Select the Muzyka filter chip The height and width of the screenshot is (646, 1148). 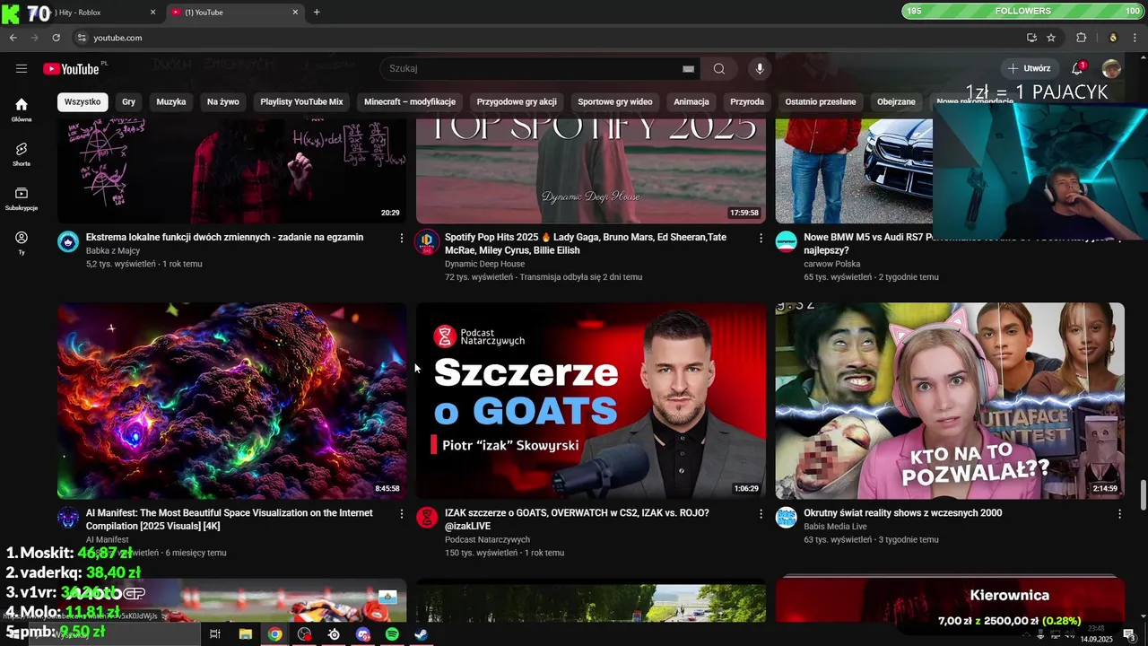[x=170, y=101]
